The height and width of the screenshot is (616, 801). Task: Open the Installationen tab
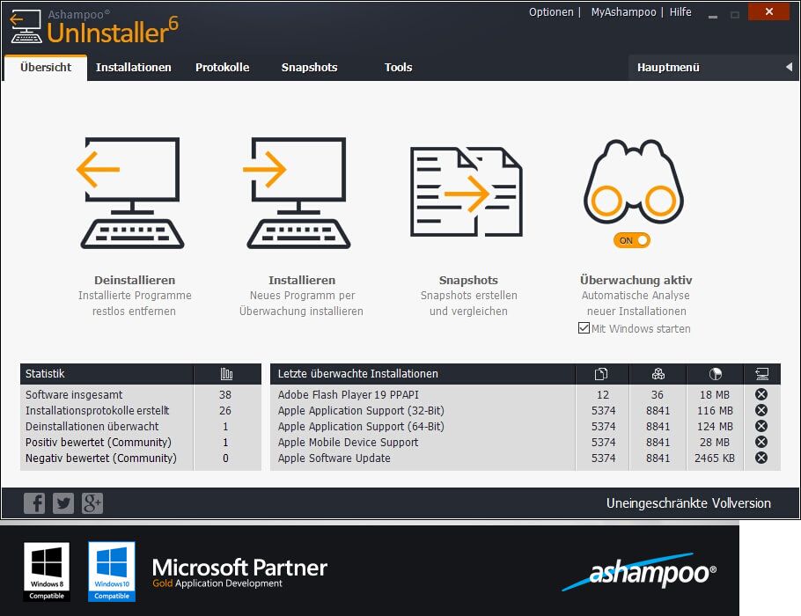133,68
